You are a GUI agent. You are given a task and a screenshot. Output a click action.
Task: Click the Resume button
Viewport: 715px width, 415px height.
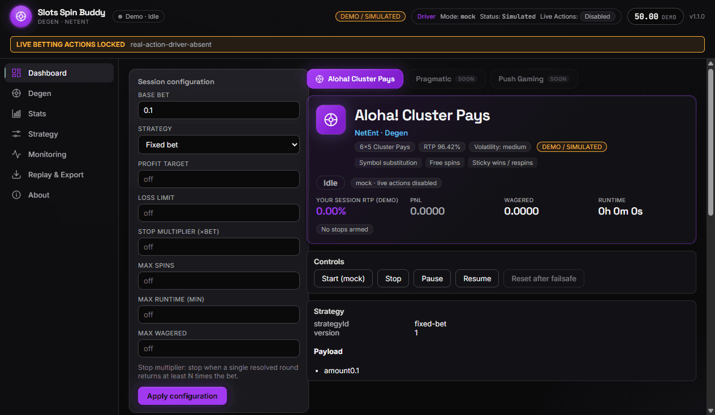tap(477, 278)
